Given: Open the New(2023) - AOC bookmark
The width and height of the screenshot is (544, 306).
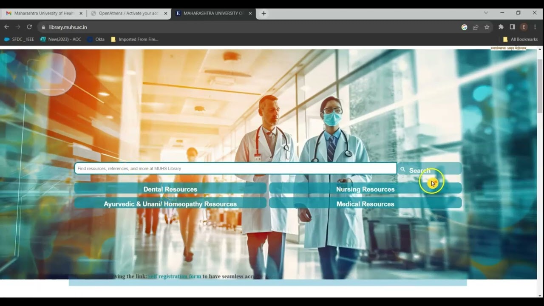Looking at the screenshot, I should click(x=61, y=39).
